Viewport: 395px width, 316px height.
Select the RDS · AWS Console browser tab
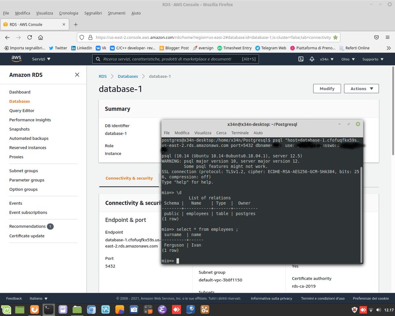click(x=35, y=24)
